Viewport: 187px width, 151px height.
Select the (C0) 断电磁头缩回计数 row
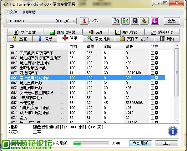(x=87, y=108)
